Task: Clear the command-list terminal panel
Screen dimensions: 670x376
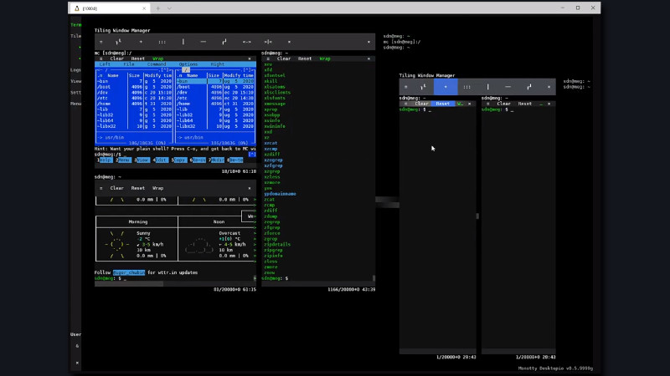Action: point(284,58)
